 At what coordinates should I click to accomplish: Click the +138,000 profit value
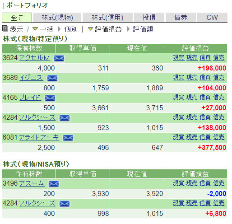pos(212,128)
